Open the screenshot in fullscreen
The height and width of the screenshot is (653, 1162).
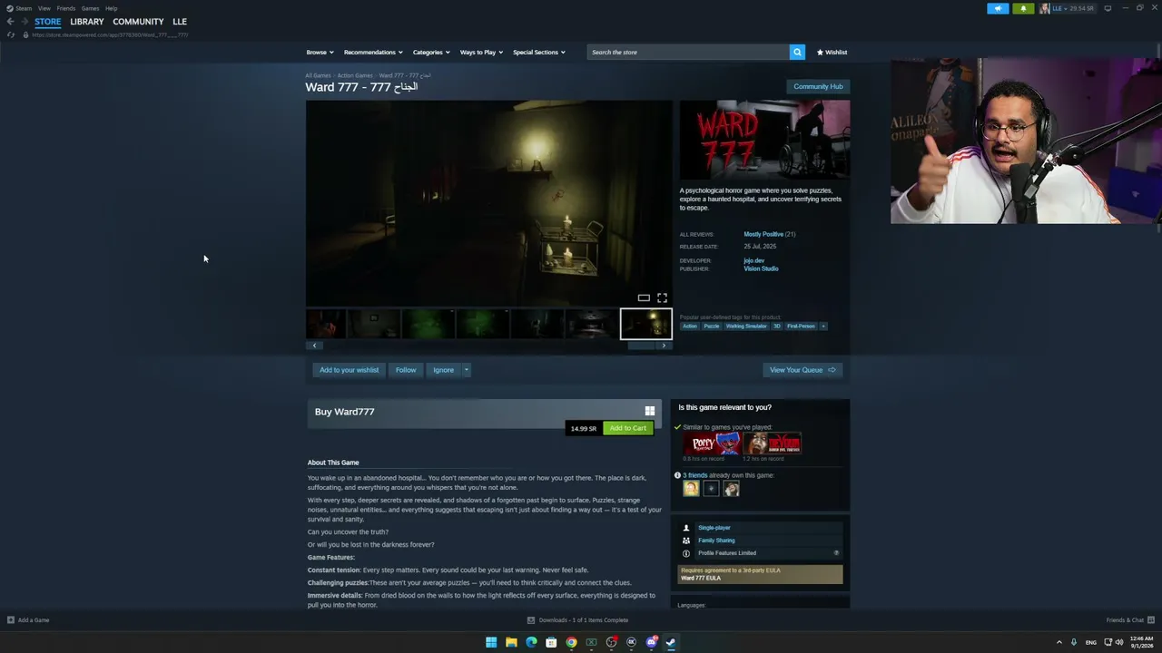[x=662, y=297]
